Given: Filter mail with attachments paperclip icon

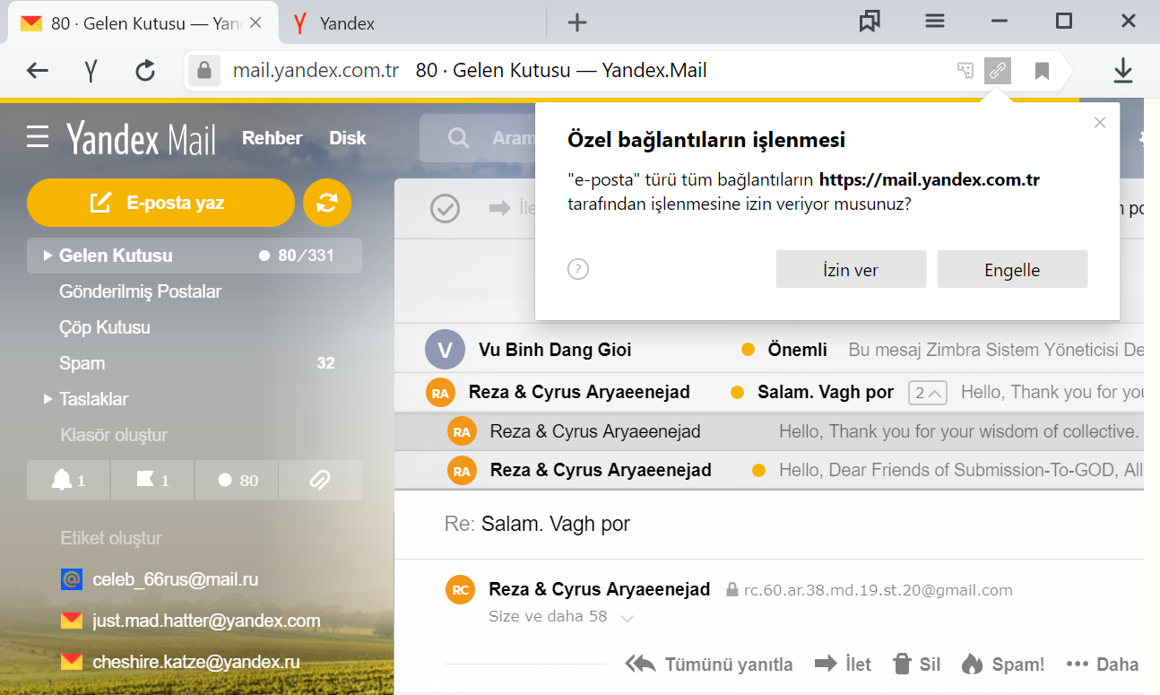Looking at the screenshot, I should (x=320, y=480).
